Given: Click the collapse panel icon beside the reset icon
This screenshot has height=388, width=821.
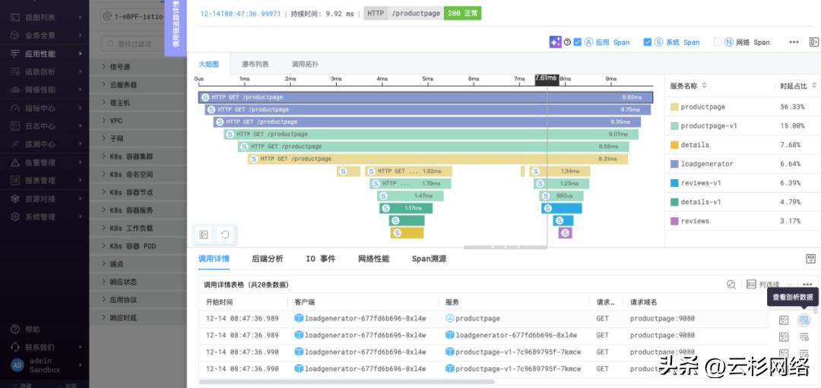Looking at the screenshot, I should pyautogui.click(x=204, y=235).
